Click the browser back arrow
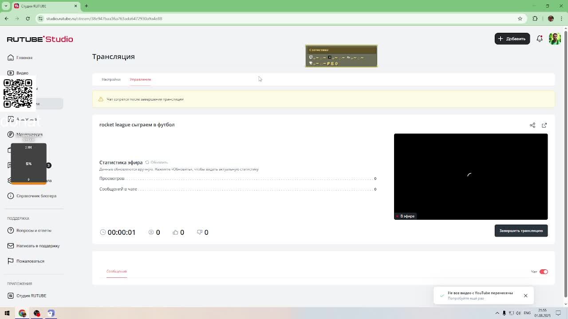The width and height of the screenshot is (568, 319). click(6, 19)
